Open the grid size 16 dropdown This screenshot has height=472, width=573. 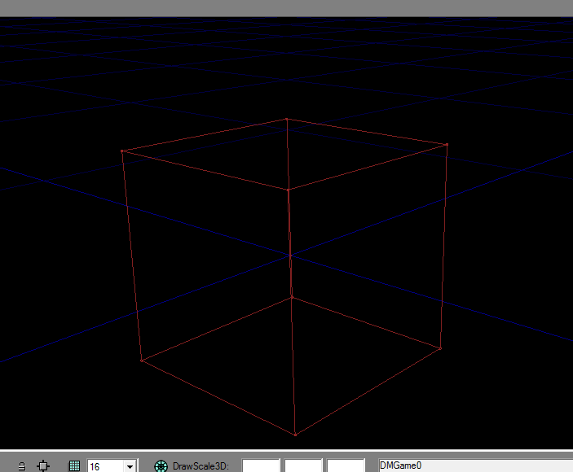[130, 466]
